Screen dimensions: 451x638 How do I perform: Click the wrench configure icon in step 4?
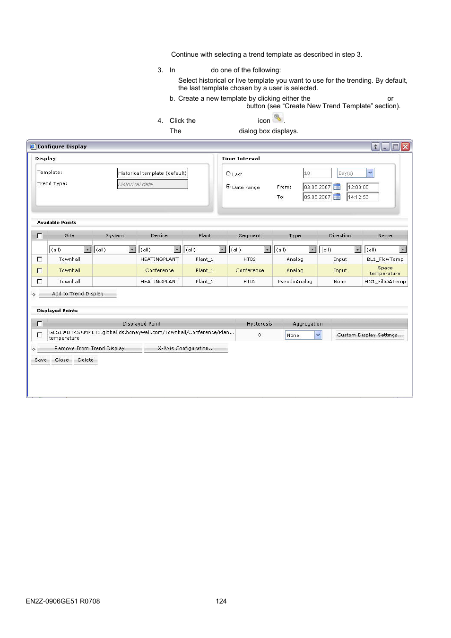pyautogui.click(x=278, y=118)
